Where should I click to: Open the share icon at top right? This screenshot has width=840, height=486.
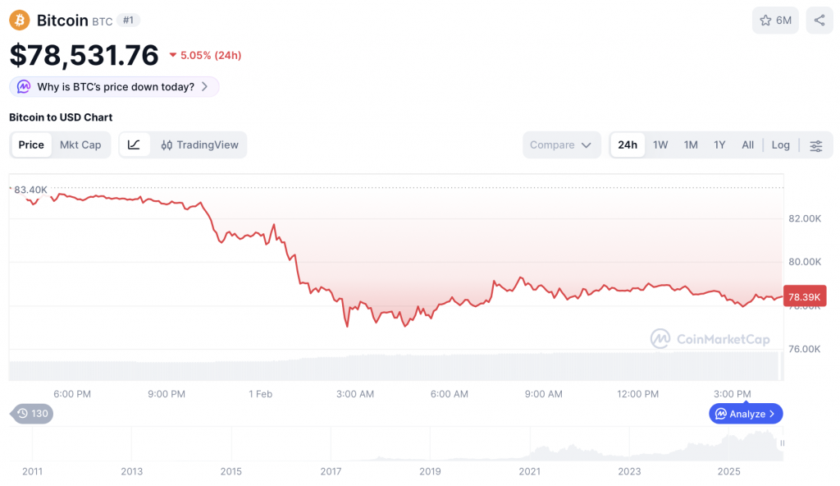point(819,20)
